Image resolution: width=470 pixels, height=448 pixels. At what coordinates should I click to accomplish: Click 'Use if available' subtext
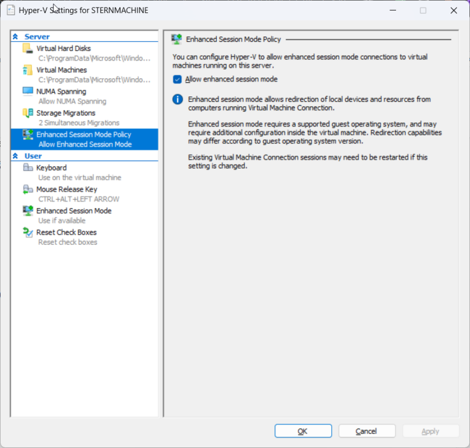(x=62, y=220)
